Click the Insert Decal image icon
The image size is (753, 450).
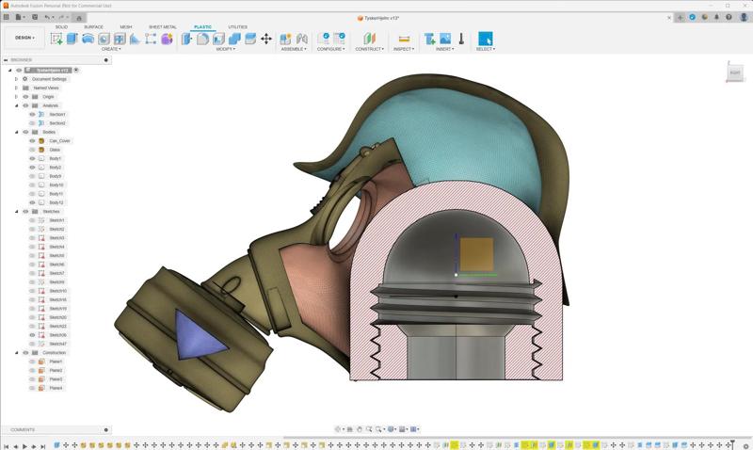[445, 39]
